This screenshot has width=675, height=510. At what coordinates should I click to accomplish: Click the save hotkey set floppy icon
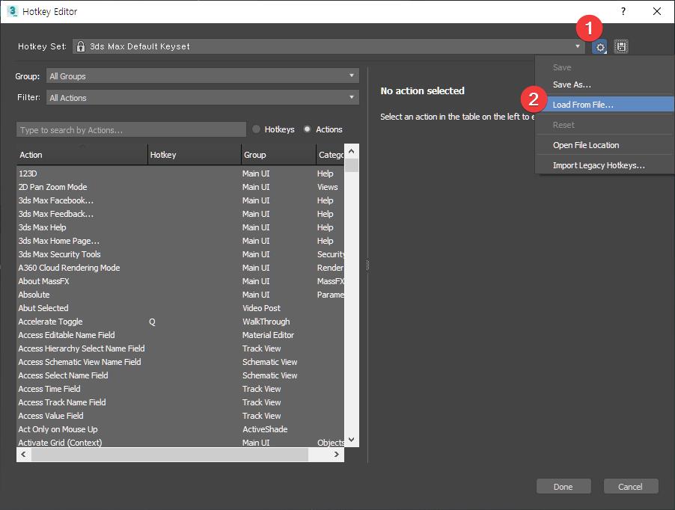(621, 46)
